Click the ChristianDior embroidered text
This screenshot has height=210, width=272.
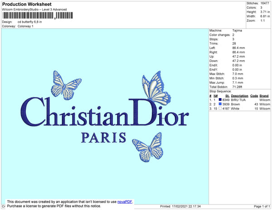point(105,112)
